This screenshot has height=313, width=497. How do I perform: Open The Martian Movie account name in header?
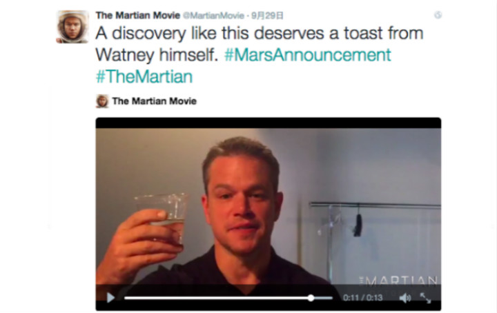pyautogui.click(x=138, y=15)
